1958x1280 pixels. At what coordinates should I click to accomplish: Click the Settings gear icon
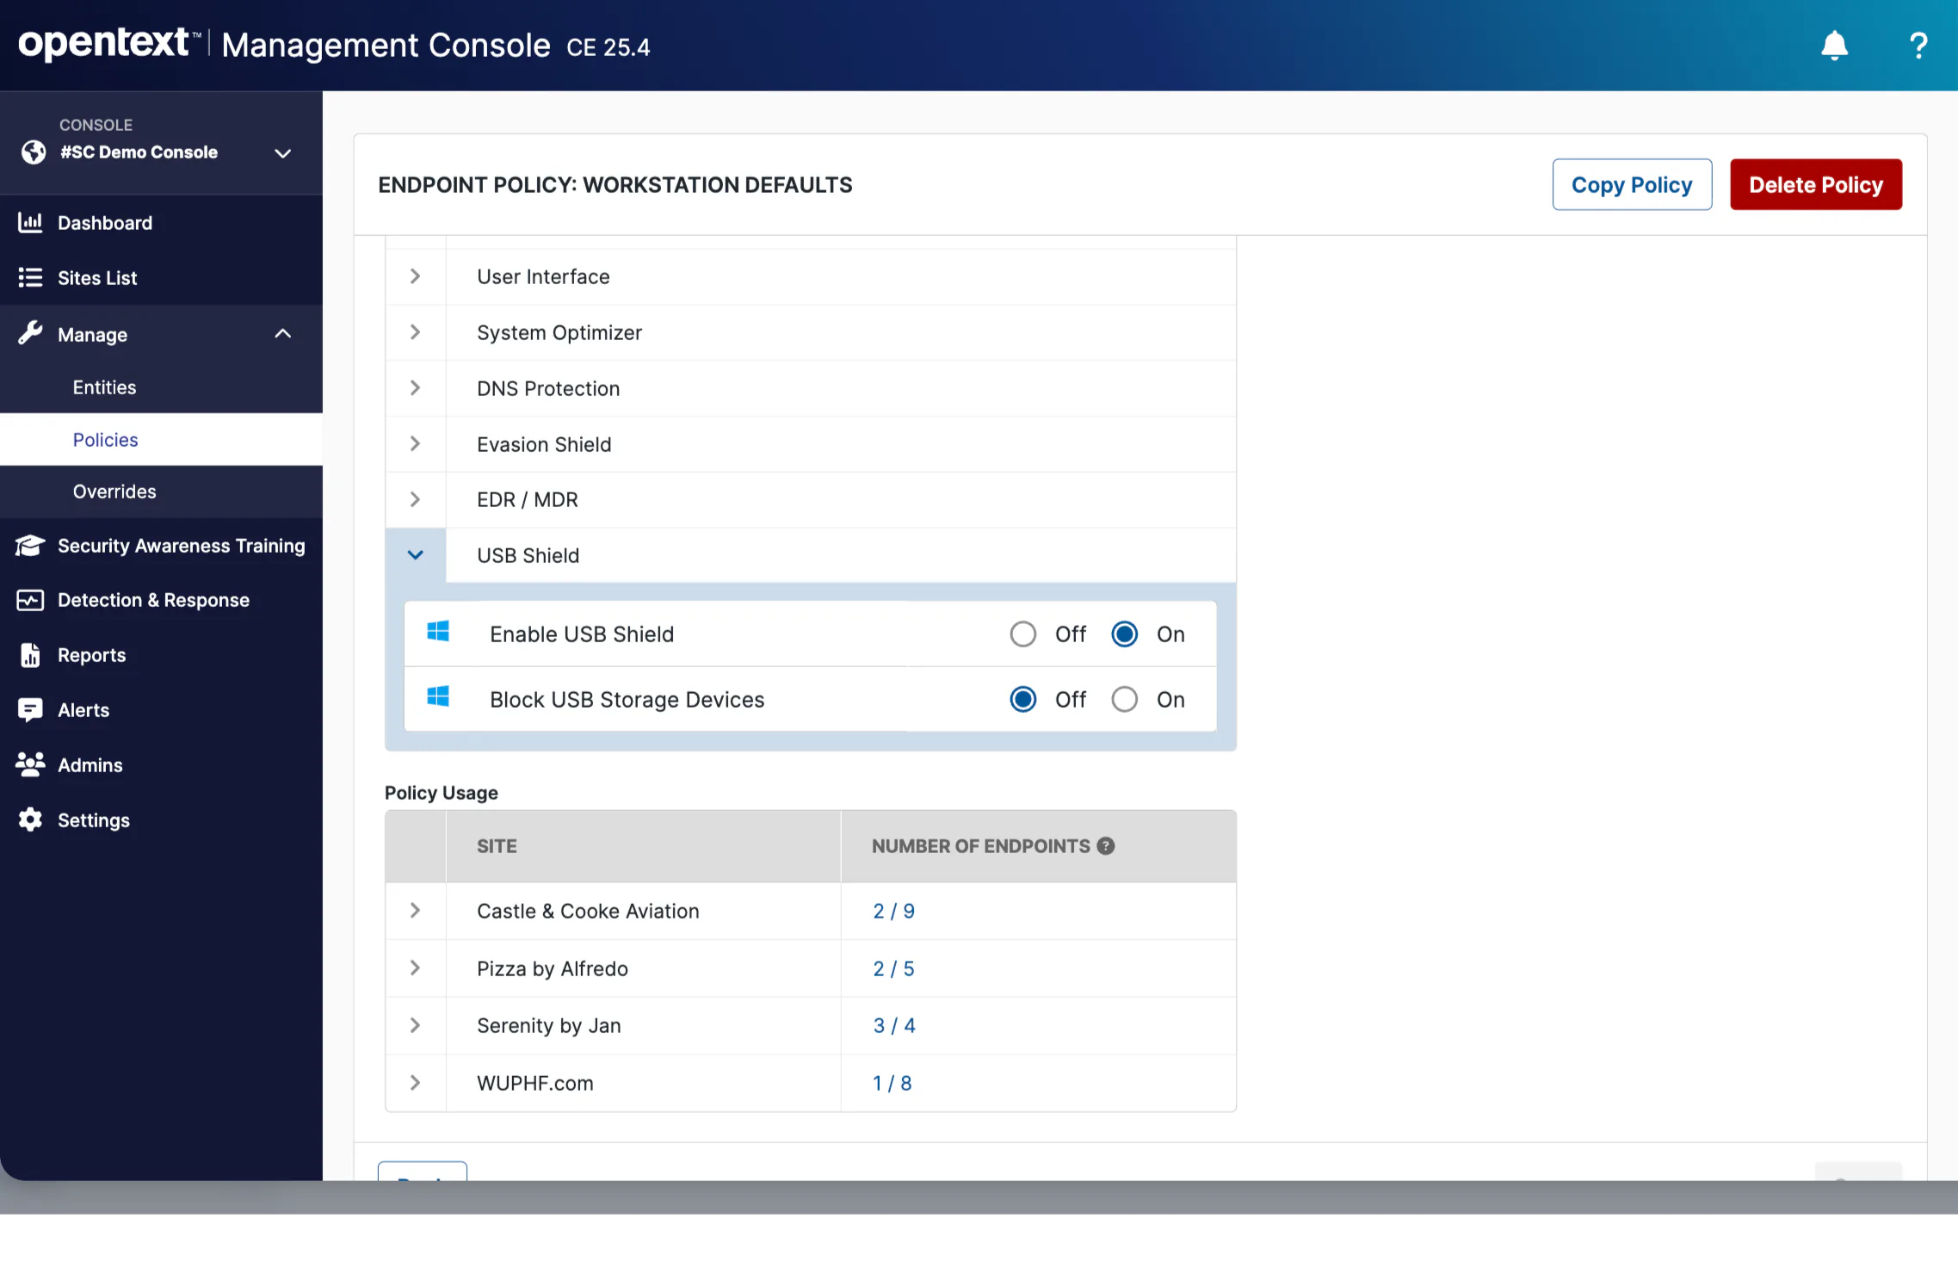[30, 819]
